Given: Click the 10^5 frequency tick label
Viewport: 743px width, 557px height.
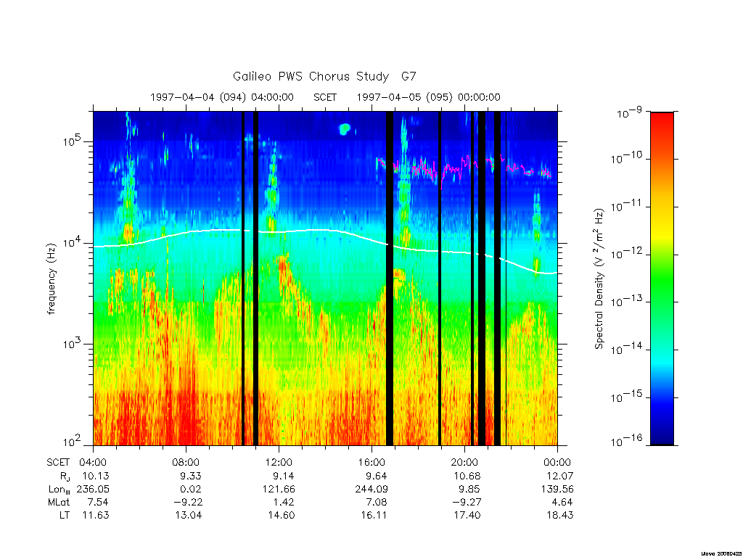Looking at the screenshot, I should pos(72,140).
